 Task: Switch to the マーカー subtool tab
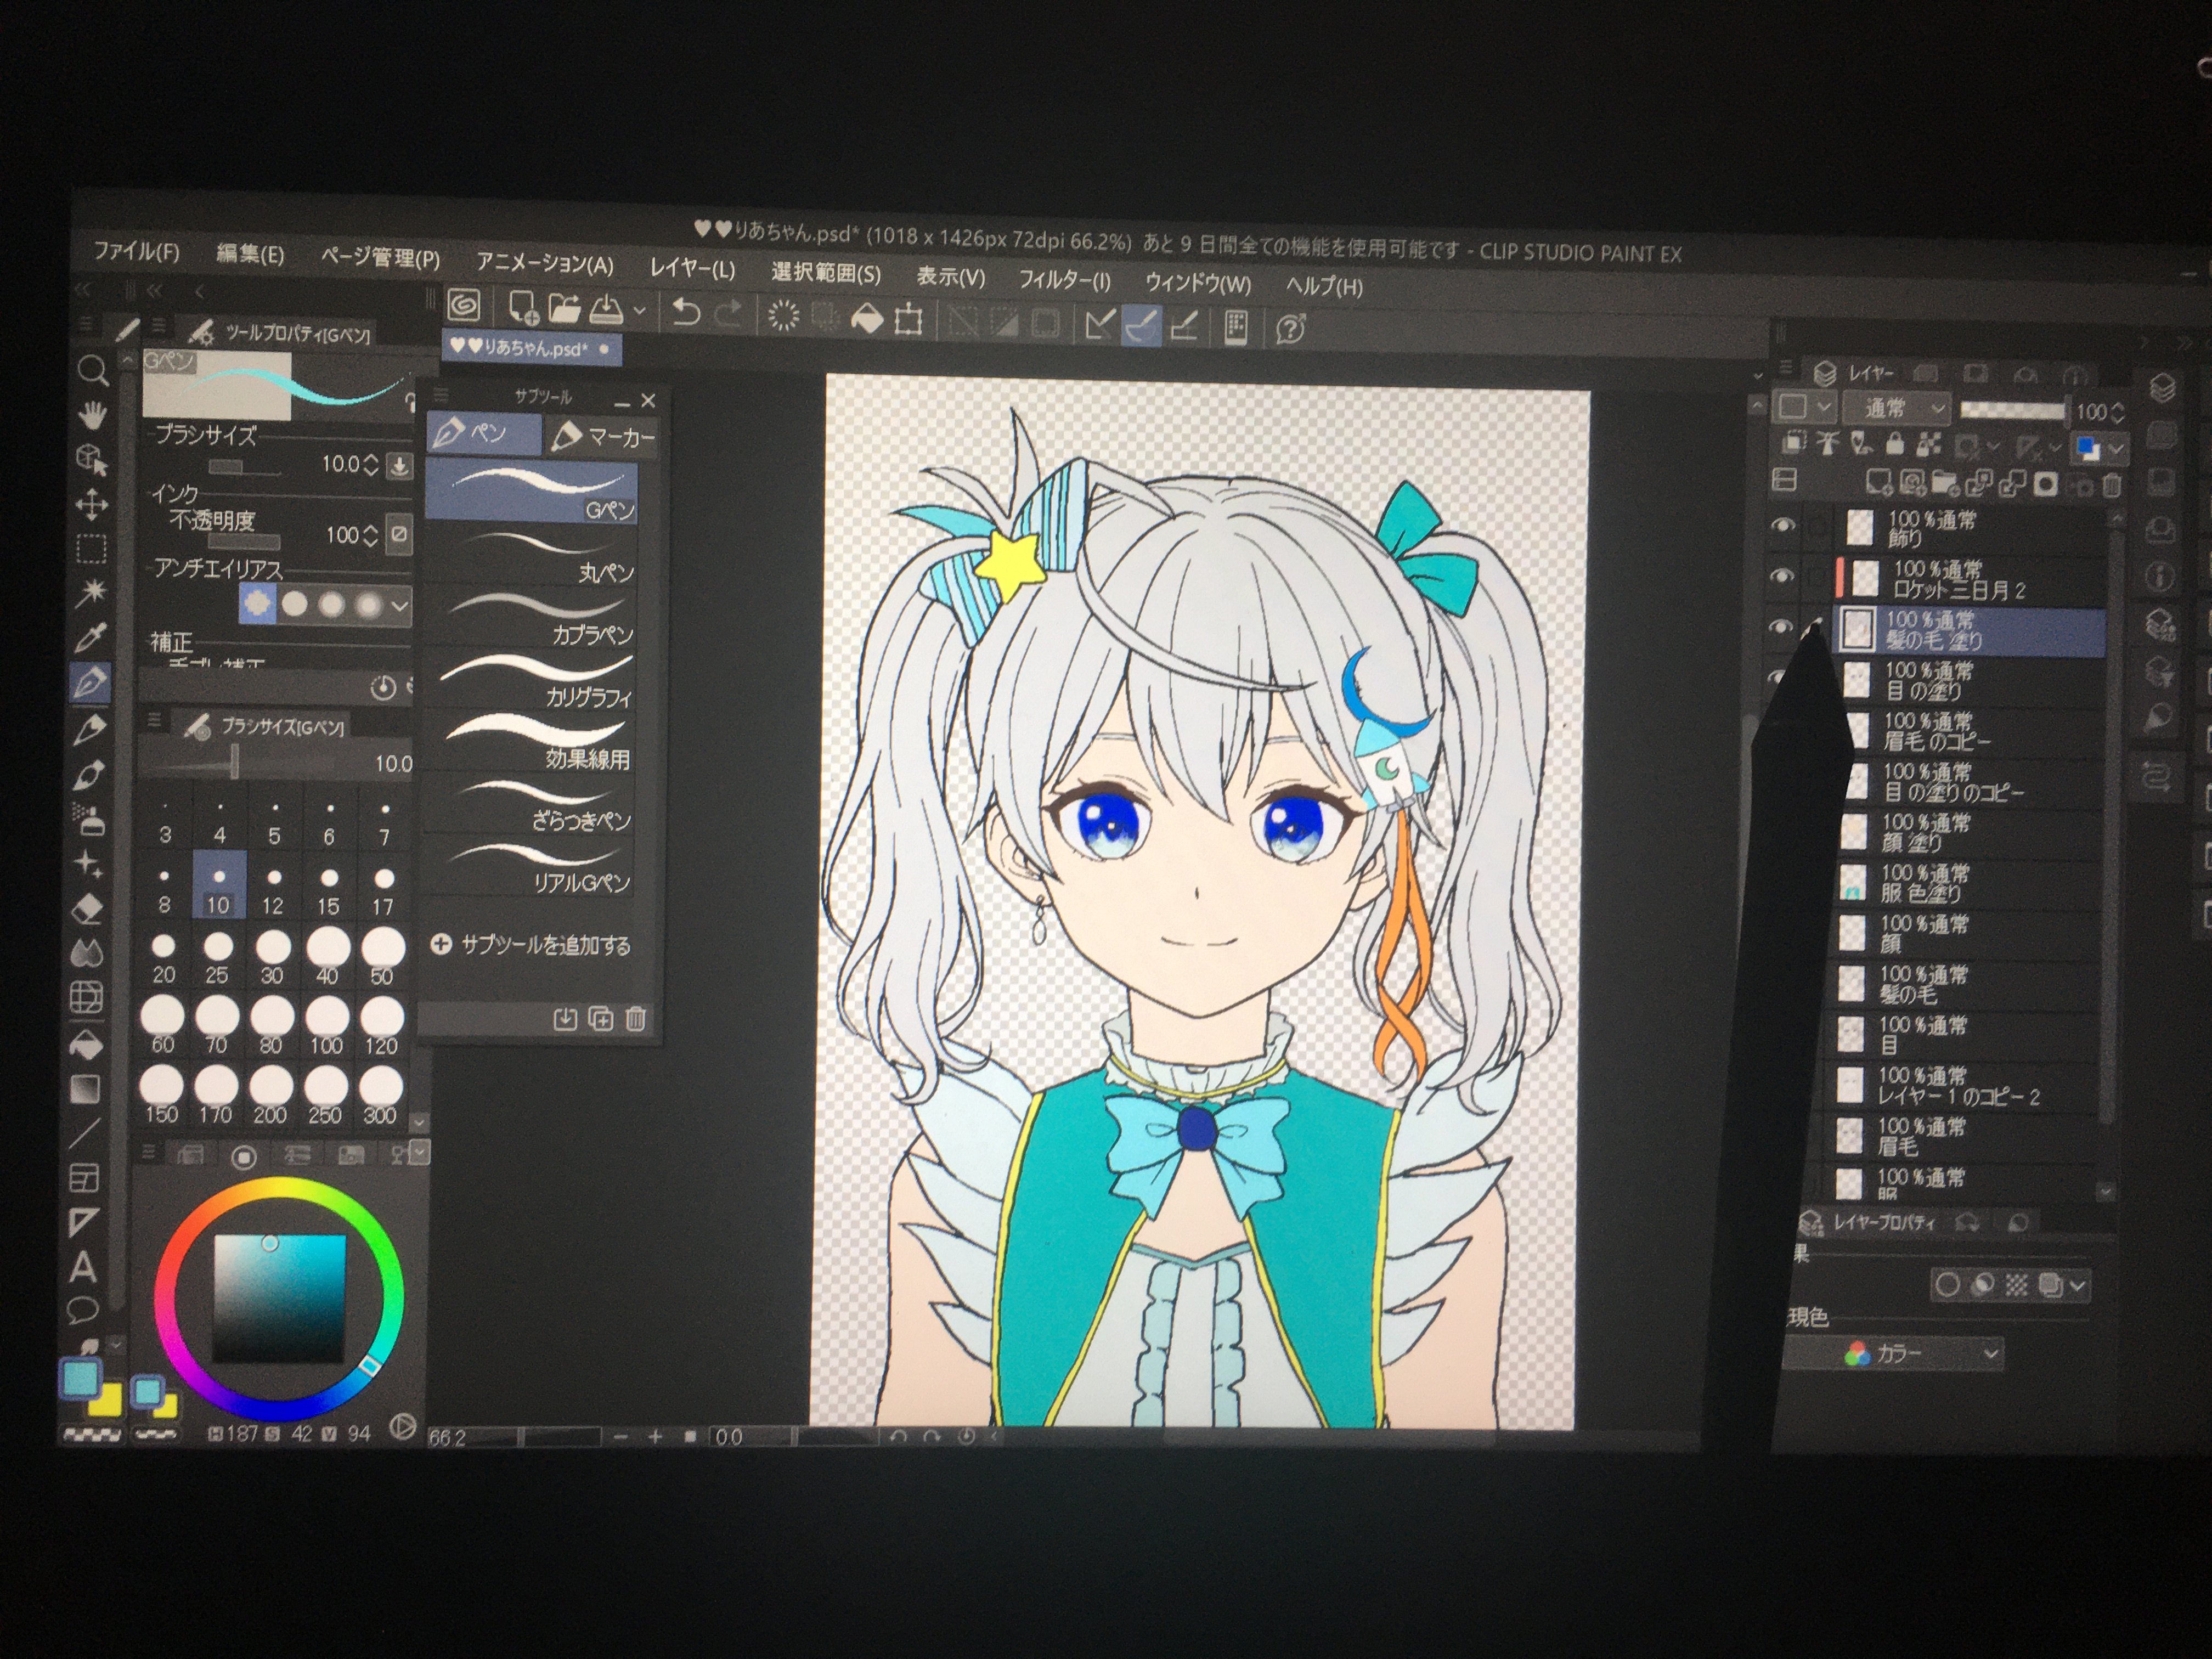(x=602, y=436)
